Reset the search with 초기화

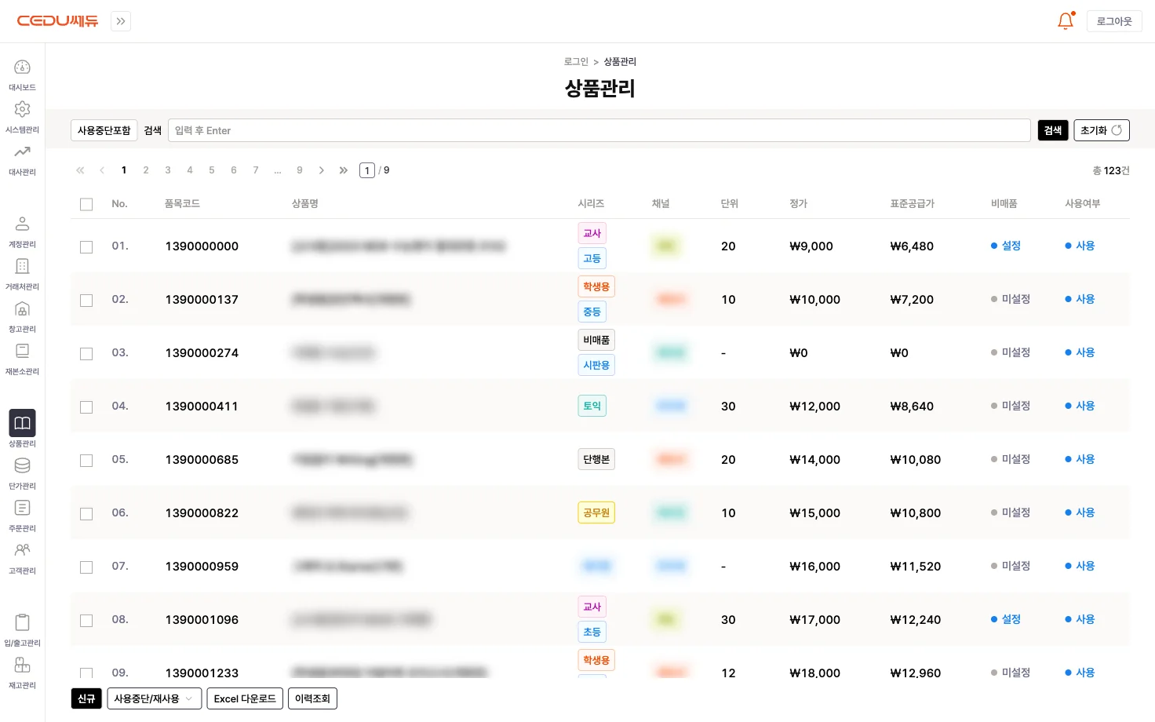pyautogui.click(x=1102, y=130)
